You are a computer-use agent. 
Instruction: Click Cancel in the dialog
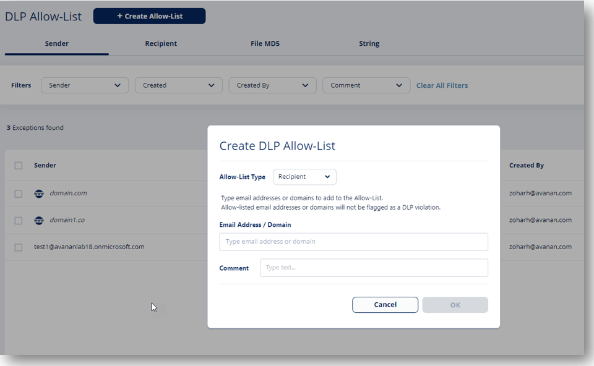pos(385,305)
